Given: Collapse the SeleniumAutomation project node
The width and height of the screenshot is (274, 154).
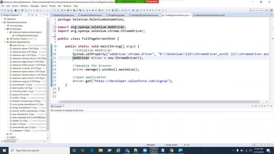Looking at the screenshot, I should click(2, 22).
